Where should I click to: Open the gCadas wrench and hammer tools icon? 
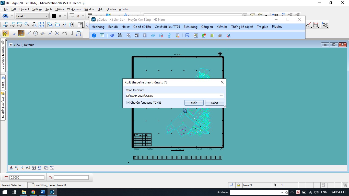[220, 35]
